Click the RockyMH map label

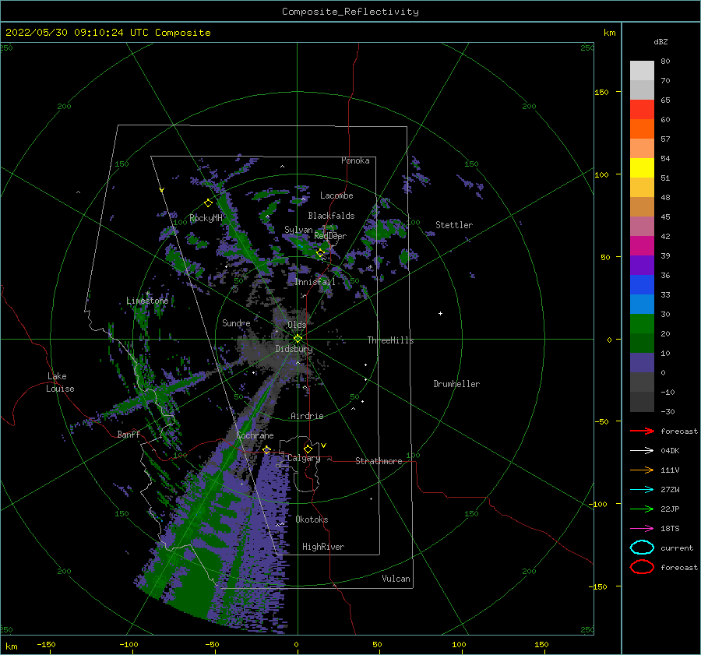206,218
